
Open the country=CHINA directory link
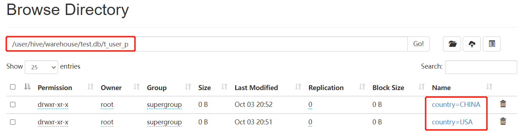456,105
